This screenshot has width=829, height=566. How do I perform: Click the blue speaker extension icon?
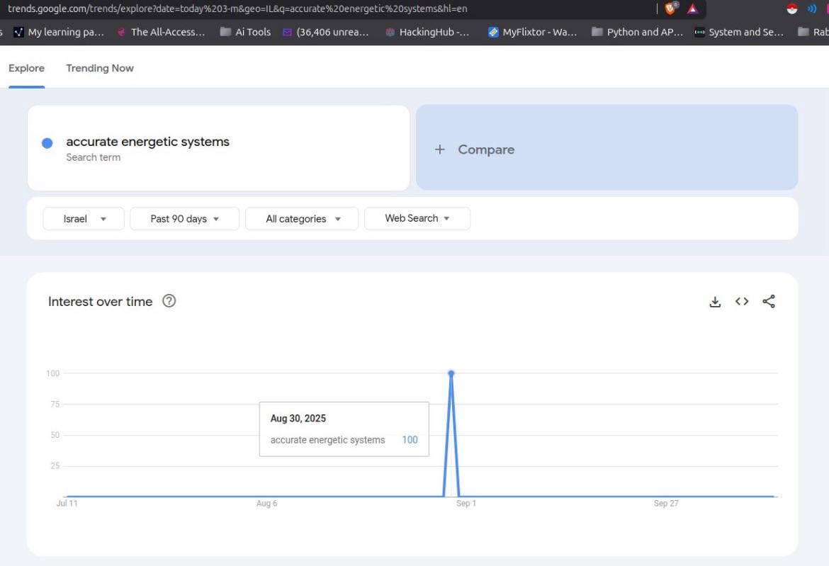[x=811, y=9]
